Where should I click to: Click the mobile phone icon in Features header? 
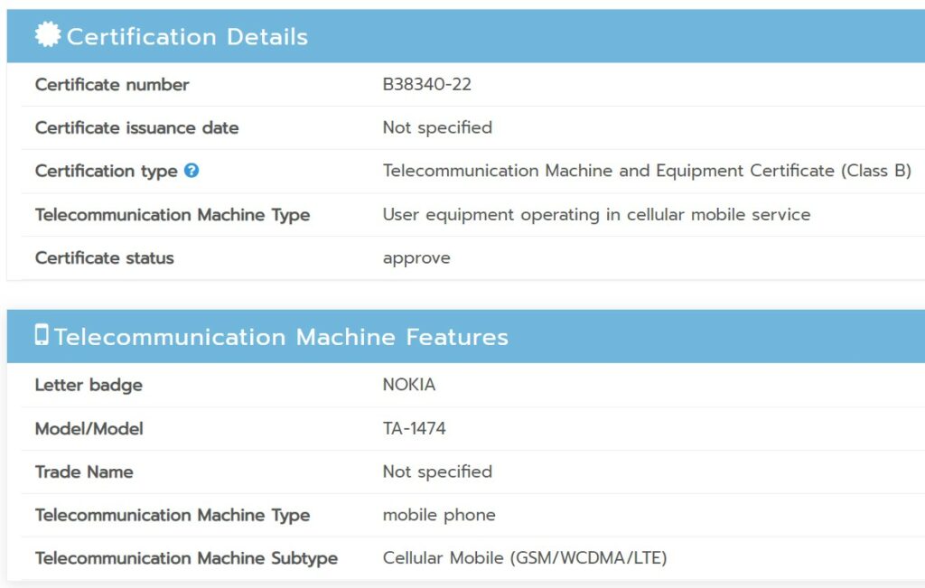pyautogui.click(x=42, y=334)
